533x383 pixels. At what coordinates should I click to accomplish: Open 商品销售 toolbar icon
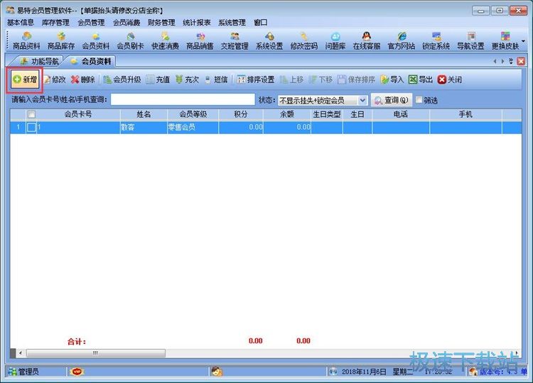(200, 40)
